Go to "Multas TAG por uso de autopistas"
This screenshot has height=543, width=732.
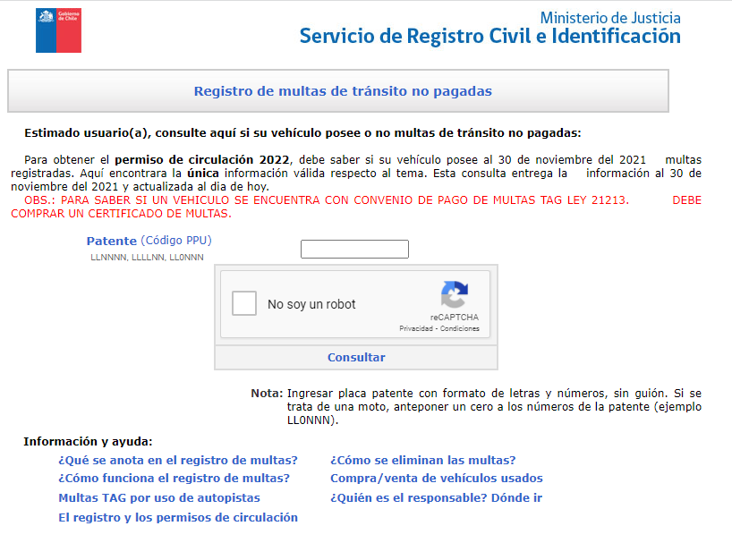pyautogui.click(x=159, y=498)
